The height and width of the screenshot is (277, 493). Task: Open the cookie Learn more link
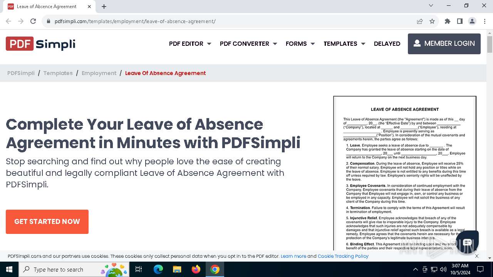[293, 256]
